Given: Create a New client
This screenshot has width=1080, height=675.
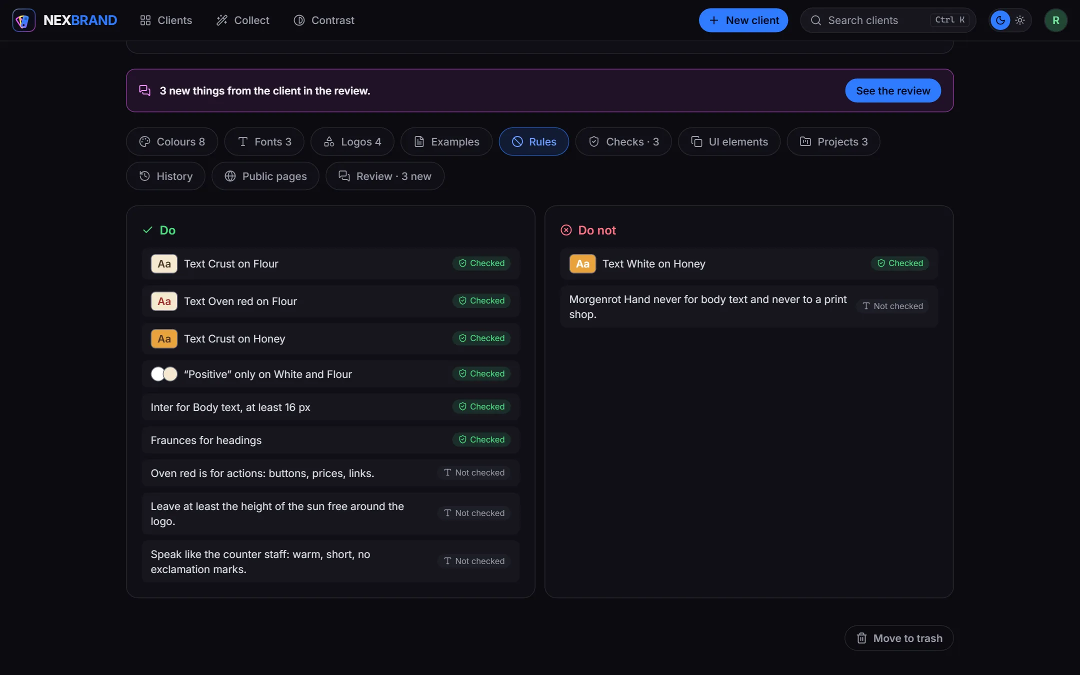Looking at the screenshot, I should tap(743, 20).
